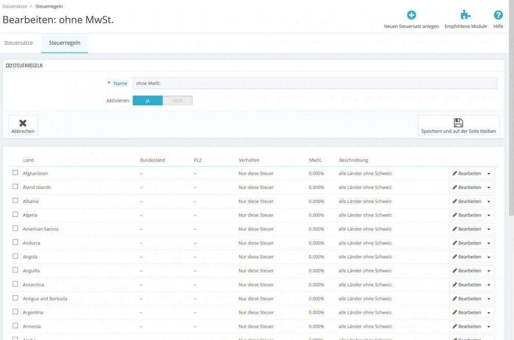The image size is (514, 340).
Task: Open Empfohlene Module via the puzzle icon
Action: coord(466,15)
